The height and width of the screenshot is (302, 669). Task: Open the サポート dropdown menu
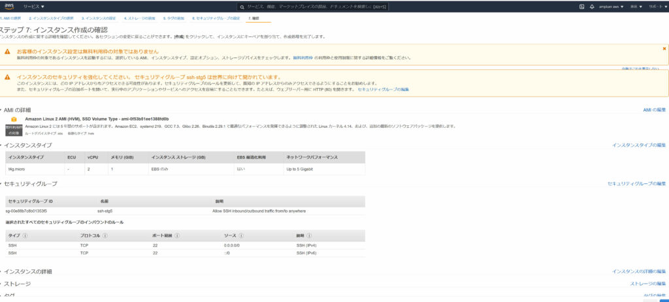[x=657, y=7]
